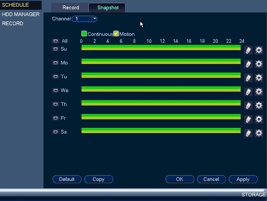
Task: Open the gear settings for Monday row
Action: point(259,64)
